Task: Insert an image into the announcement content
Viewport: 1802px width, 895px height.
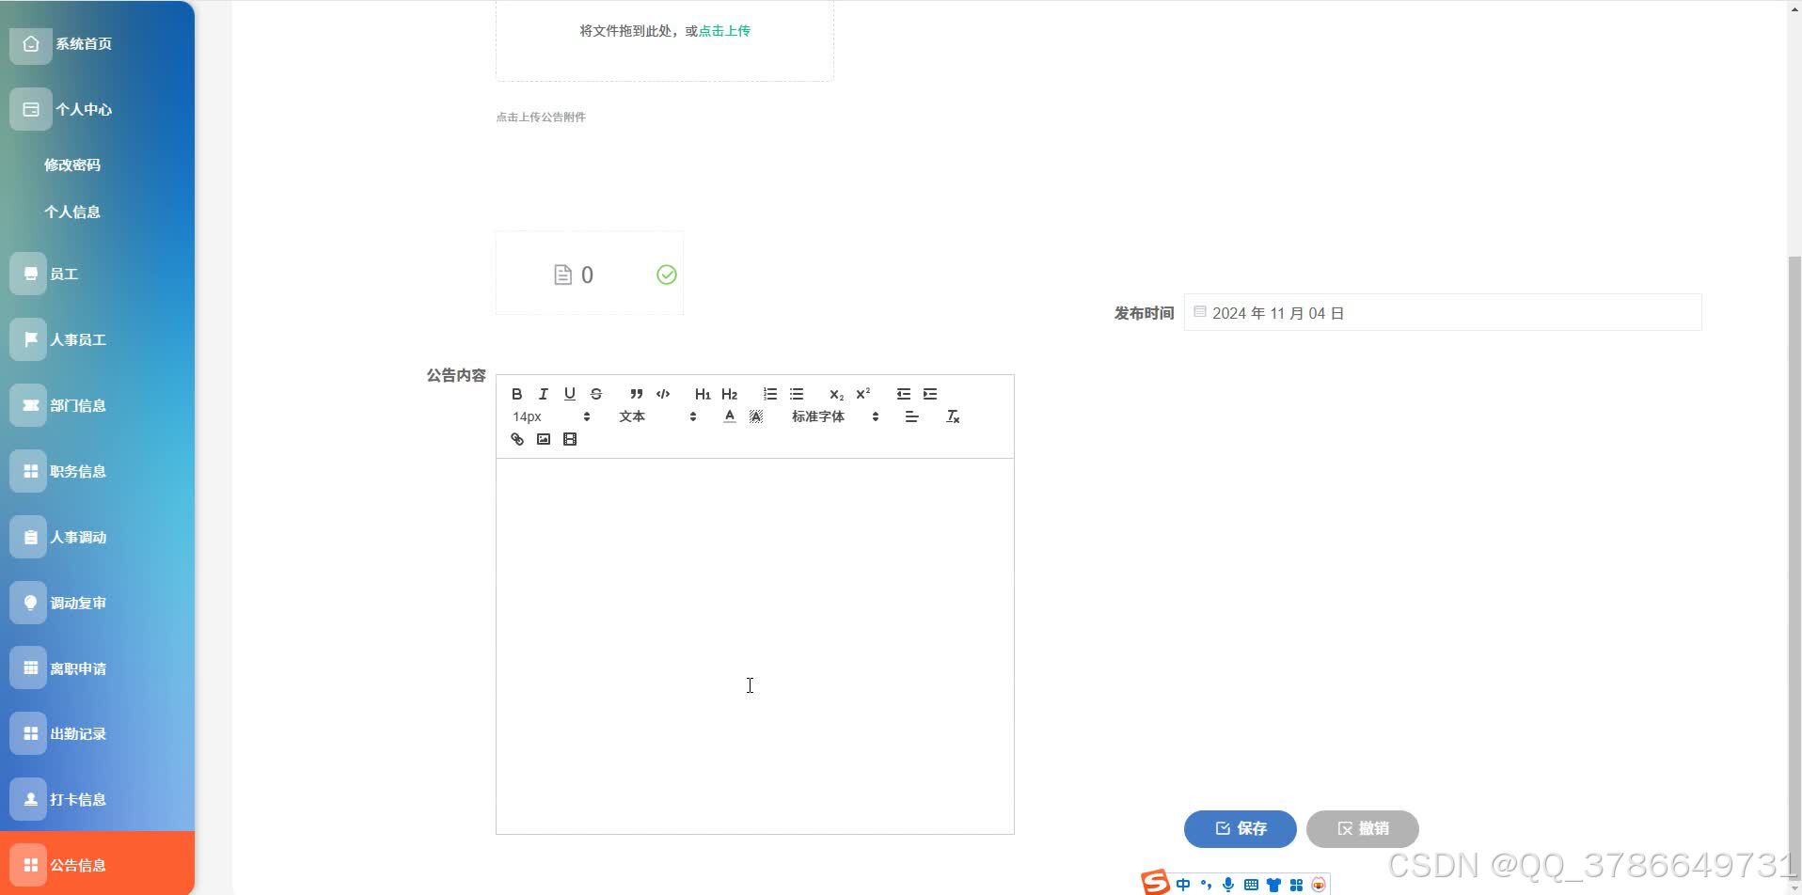Action: tap(544, 438)
